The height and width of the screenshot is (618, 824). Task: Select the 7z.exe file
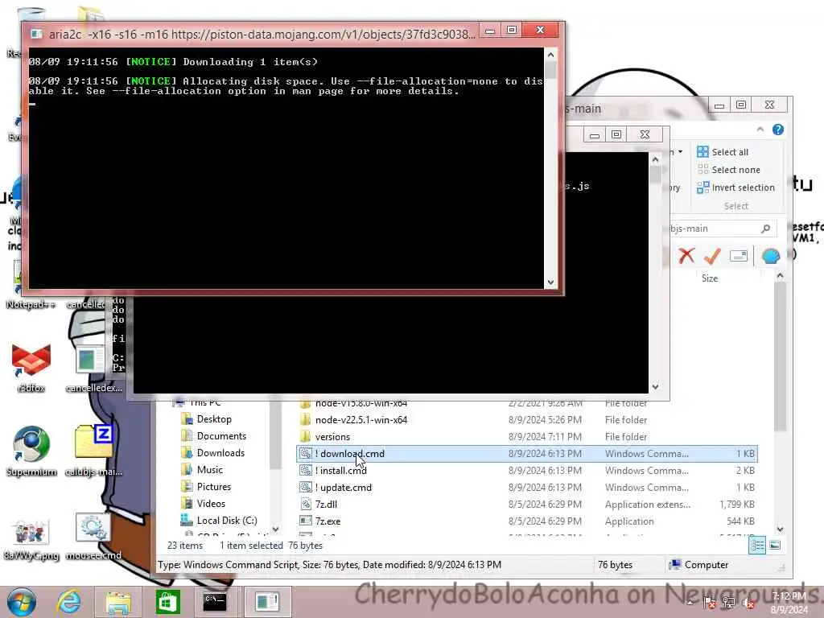(x=526, y=521)
